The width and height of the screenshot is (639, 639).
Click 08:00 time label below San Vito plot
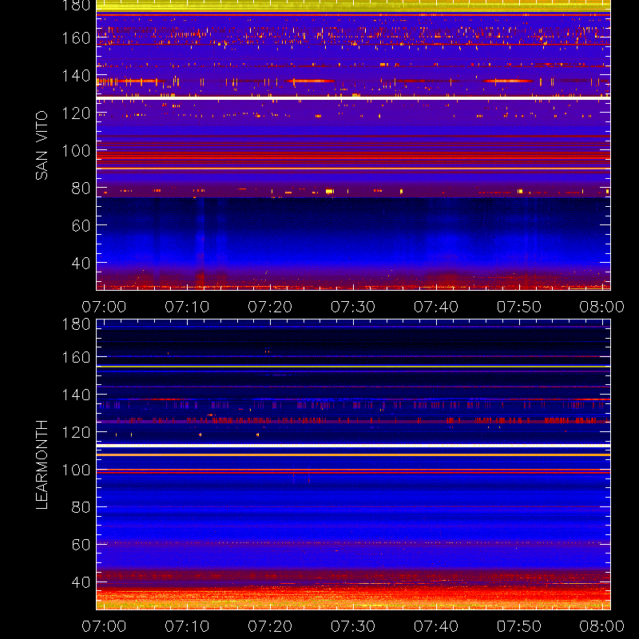(x=602, y=307)
